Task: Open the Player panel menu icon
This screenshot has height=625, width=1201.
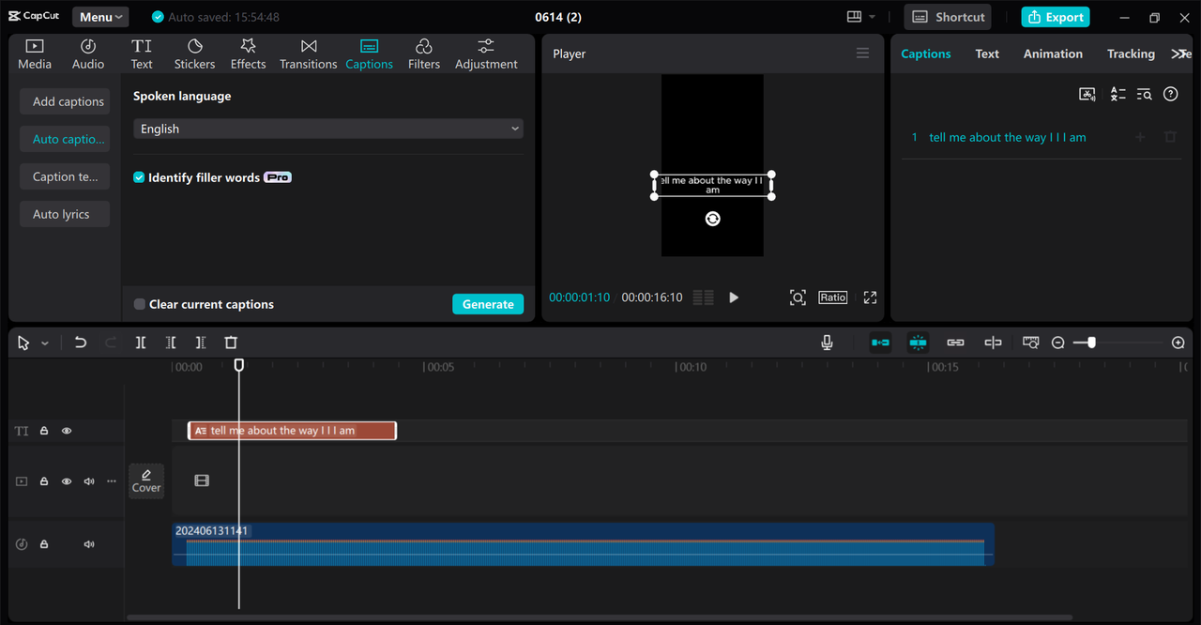Action: click(862, 53)
